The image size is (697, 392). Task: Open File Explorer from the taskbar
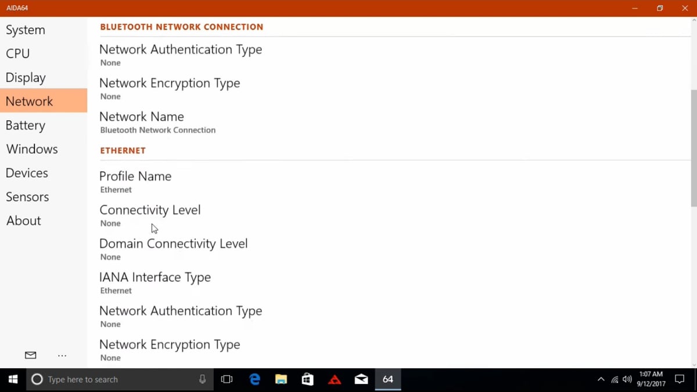pos(281,379)
